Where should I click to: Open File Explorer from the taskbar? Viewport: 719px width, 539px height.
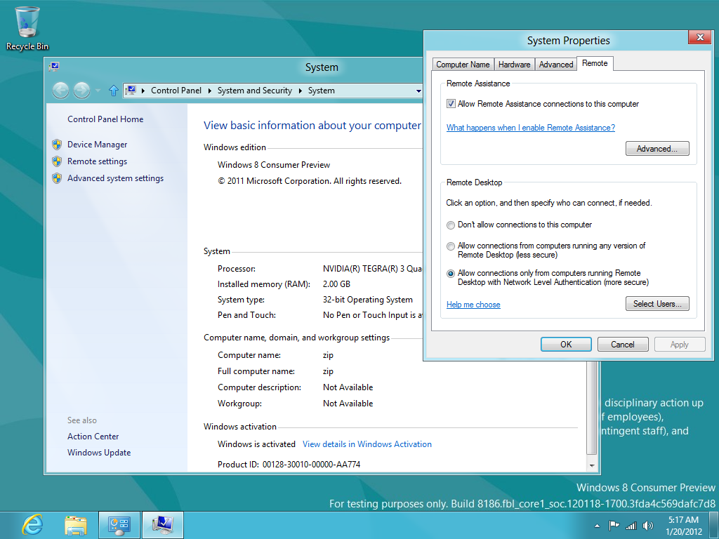point(76,524)
